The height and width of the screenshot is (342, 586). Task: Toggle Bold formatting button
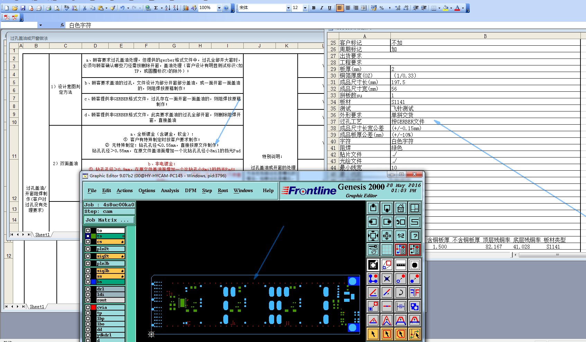314,8
